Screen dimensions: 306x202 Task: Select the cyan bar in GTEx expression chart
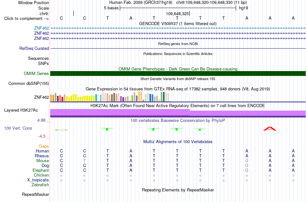click(96, 98)
